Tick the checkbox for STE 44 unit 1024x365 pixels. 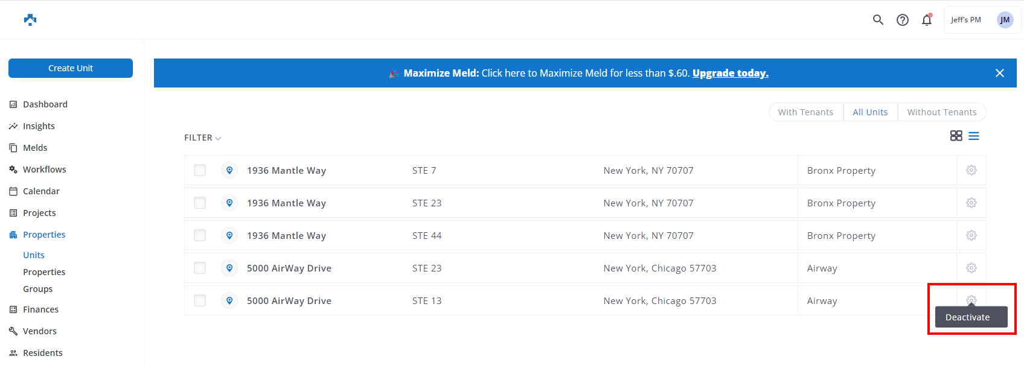(x=200, y=235)
